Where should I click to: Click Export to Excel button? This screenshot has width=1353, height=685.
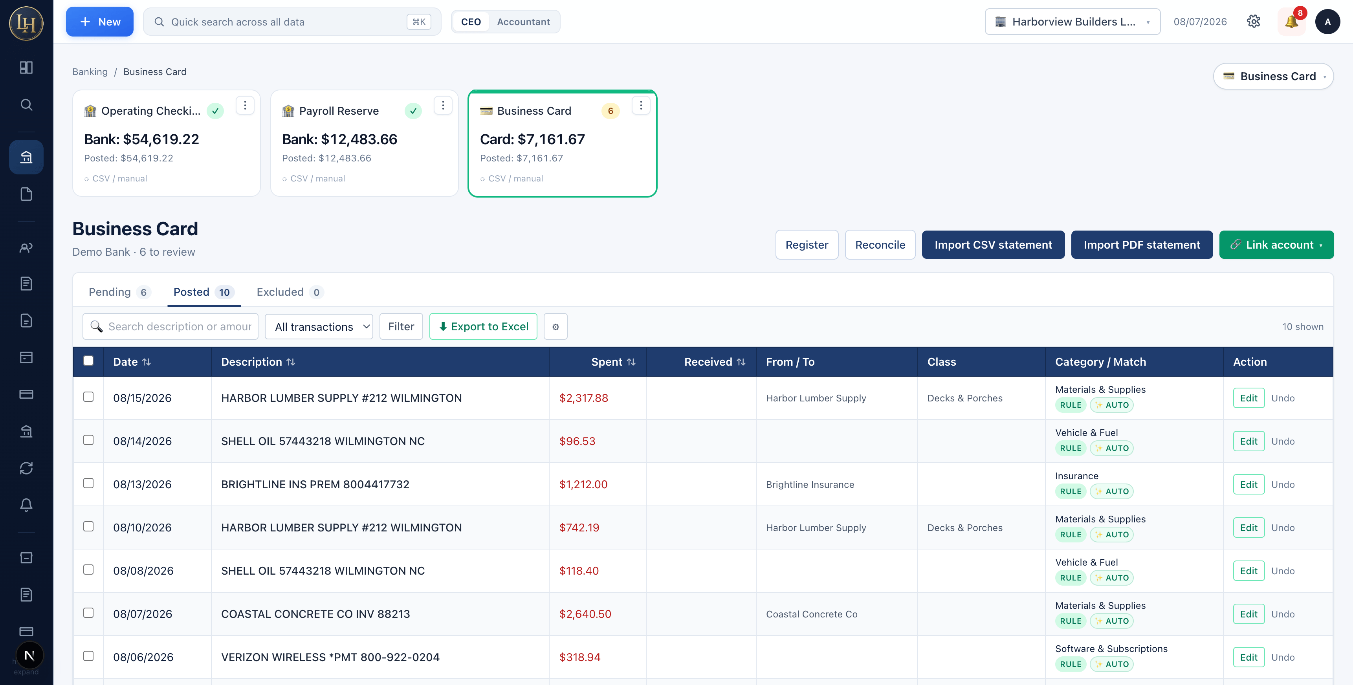click(x=483, y=327)
